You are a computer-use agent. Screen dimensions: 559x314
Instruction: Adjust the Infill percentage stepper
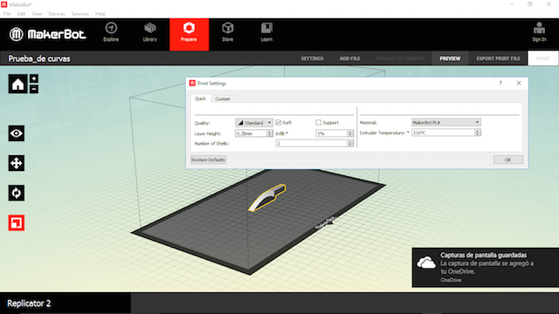[x=350, y=133]
